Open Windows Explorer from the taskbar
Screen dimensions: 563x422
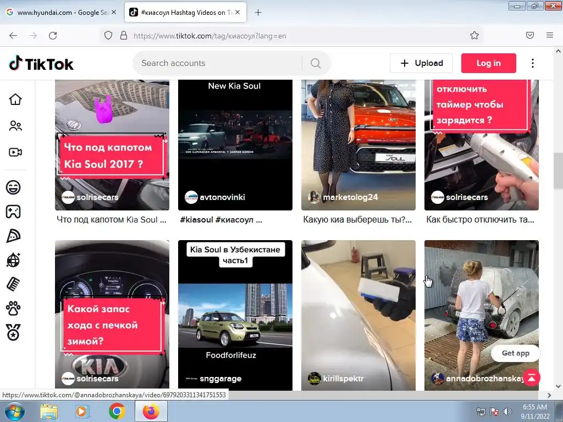point(49,412)
